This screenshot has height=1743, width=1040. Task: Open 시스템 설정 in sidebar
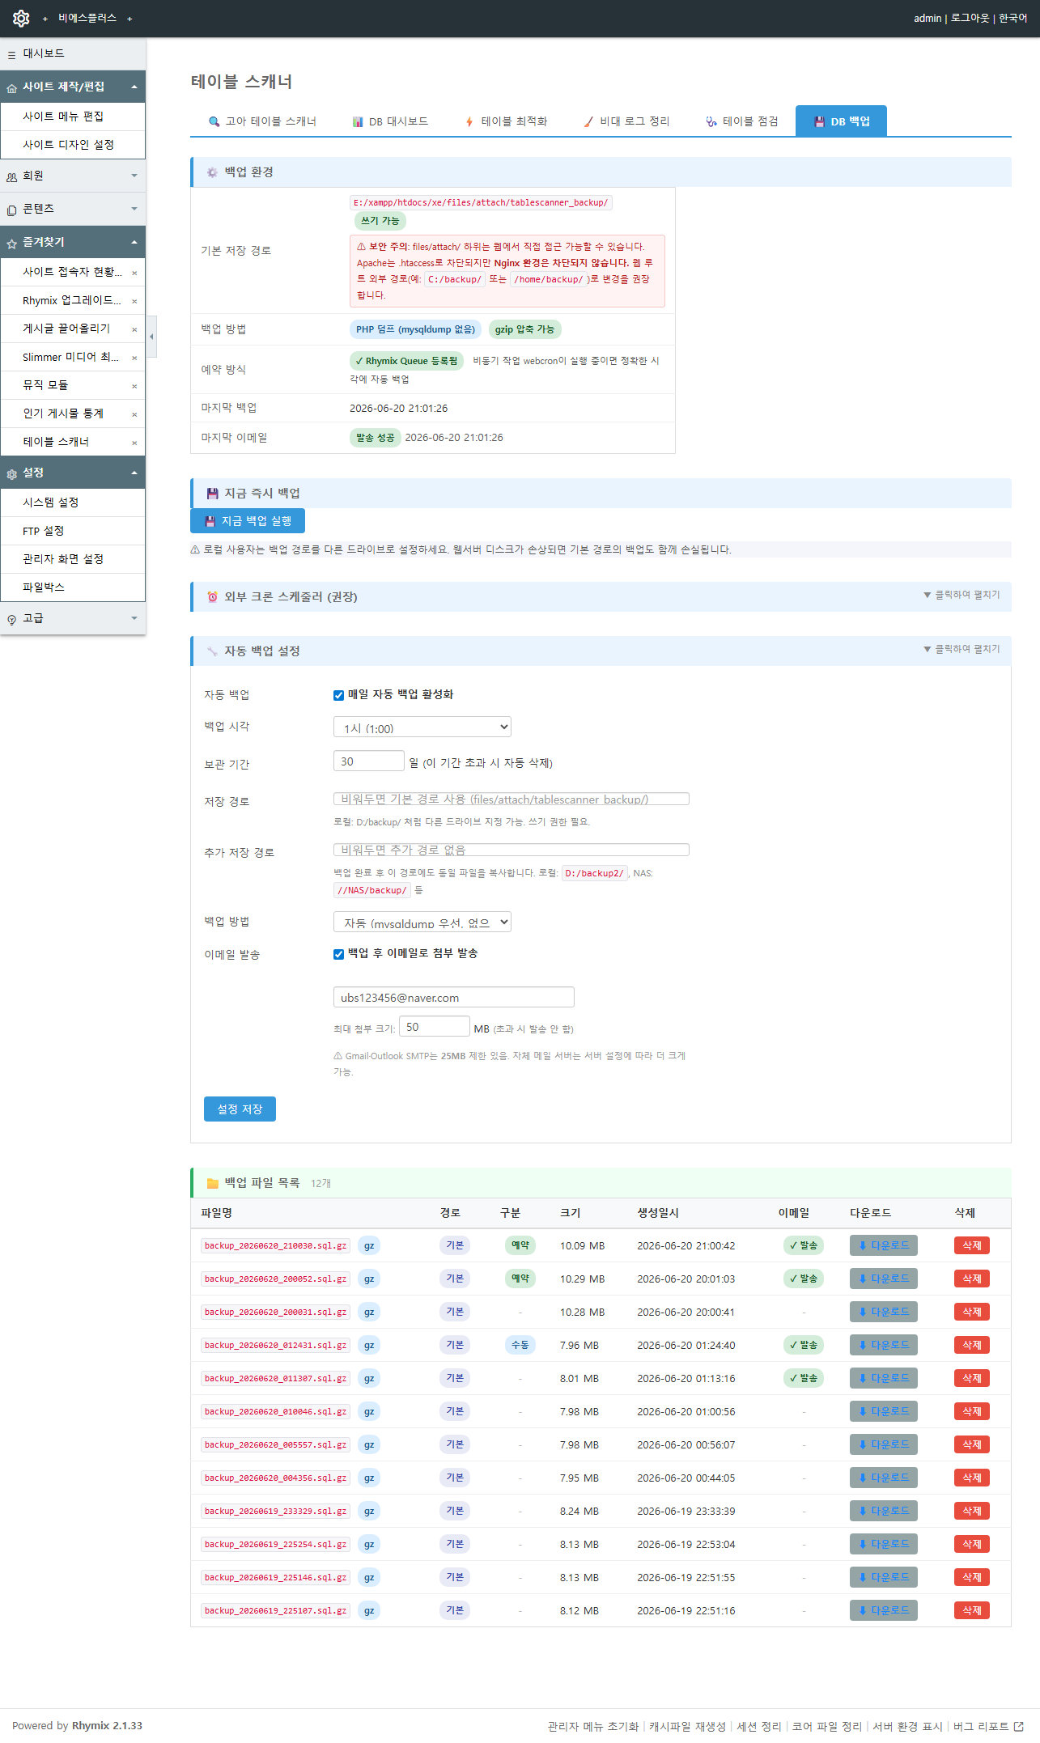pyautogui.click(x=73, y=503)
